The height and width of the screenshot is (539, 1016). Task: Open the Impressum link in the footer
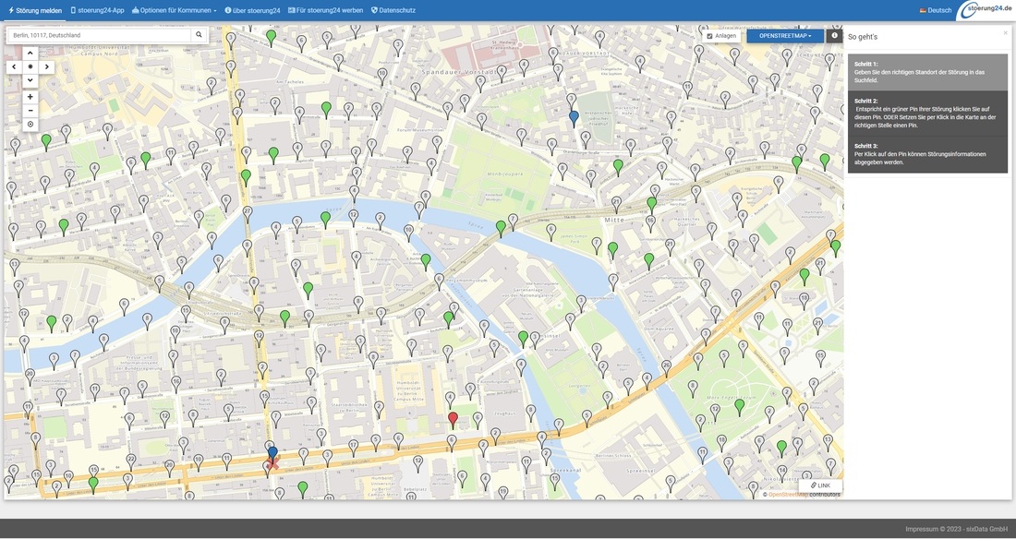(921, 529)
